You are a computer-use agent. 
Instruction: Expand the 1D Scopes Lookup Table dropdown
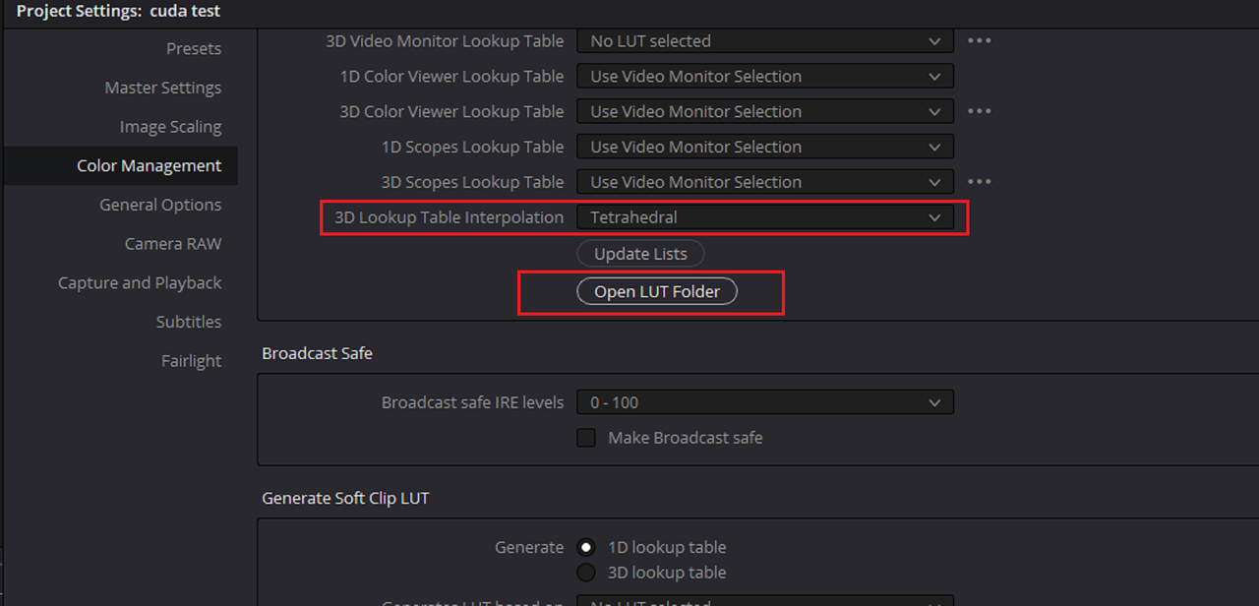(765, 147)
